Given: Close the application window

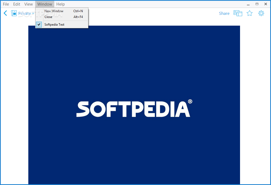Looking at the screenshot, I should point(266,4).
